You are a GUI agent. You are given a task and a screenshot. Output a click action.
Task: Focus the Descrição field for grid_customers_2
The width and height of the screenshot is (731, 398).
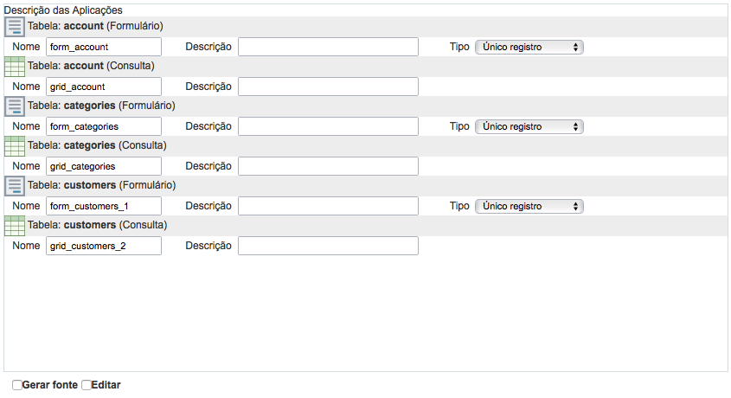pyautogui.click(x=328, y=246)
